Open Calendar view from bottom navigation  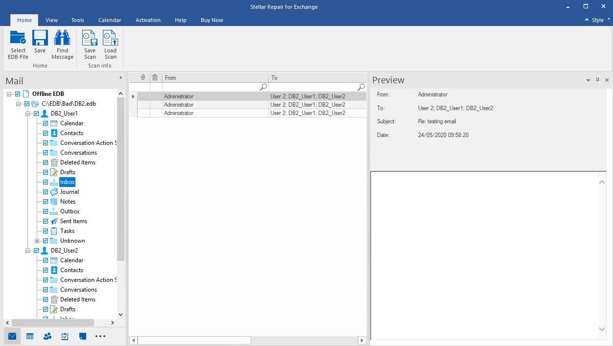30,336
